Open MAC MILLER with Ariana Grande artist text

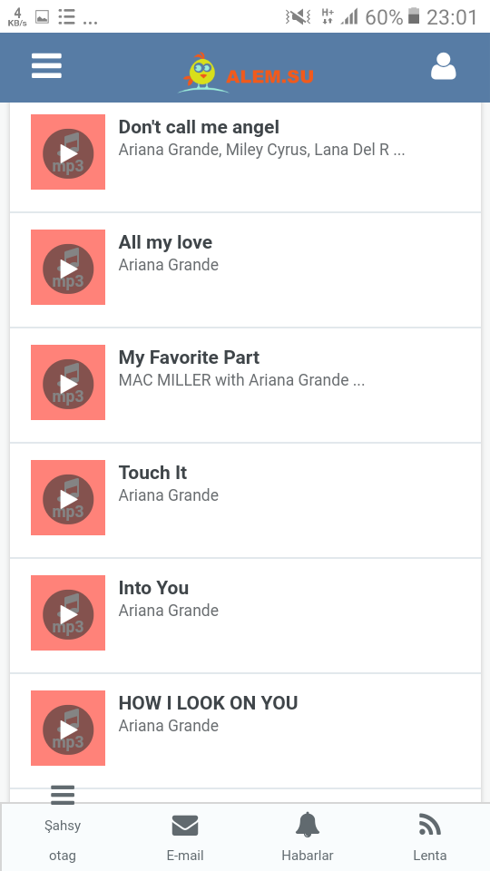(x=241, y=380)
